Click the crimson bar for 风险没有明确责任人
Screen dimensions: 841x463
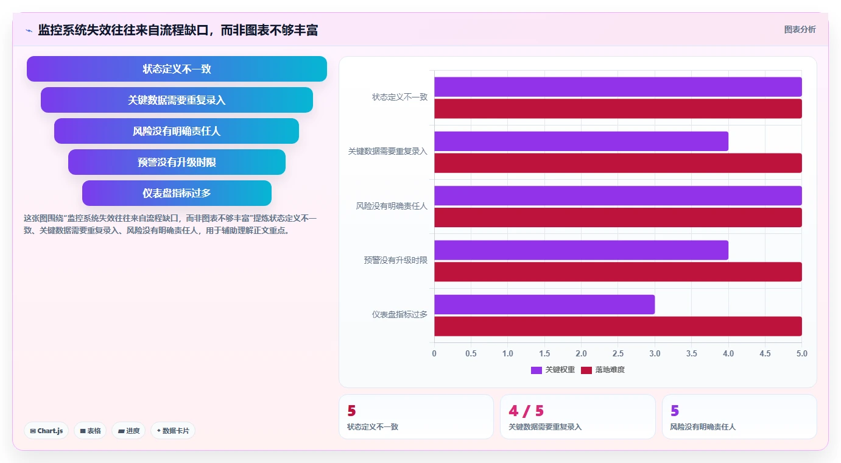click(x=618, y=217)
